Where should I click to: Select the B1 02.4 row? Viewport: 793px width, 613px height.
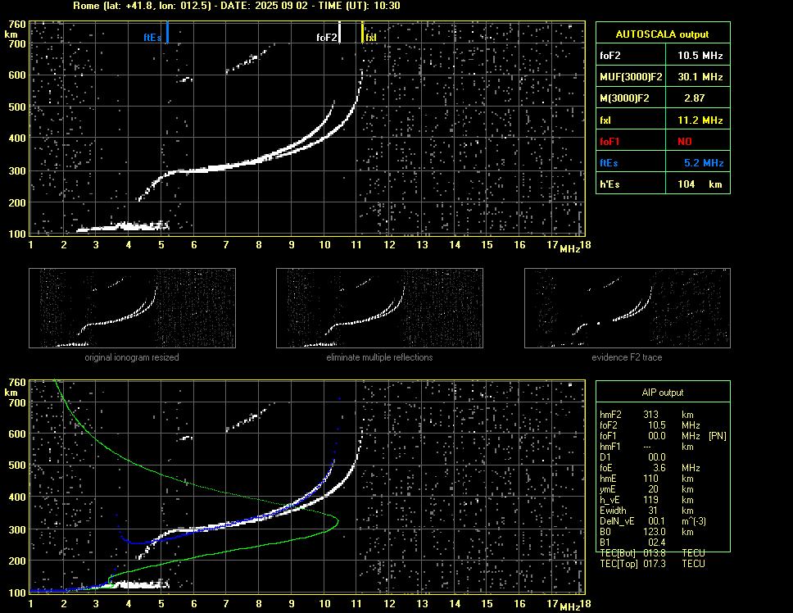[x=632, y=543]
